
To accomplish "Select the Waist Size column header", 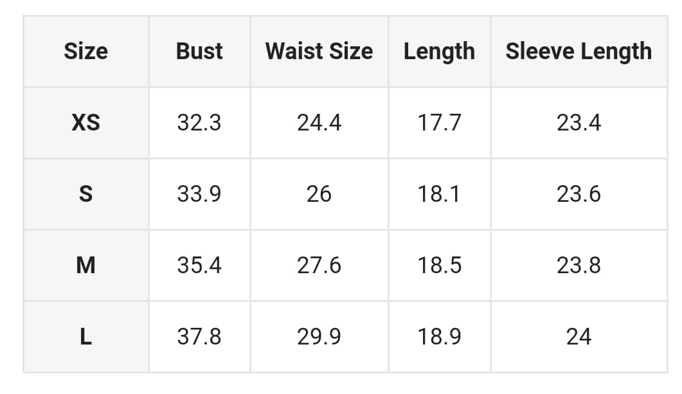I will (319, 51).
